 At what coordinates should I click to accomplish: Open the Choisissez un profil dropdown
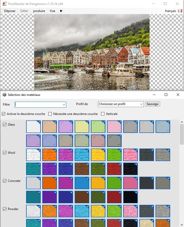[x=121, y=104]
